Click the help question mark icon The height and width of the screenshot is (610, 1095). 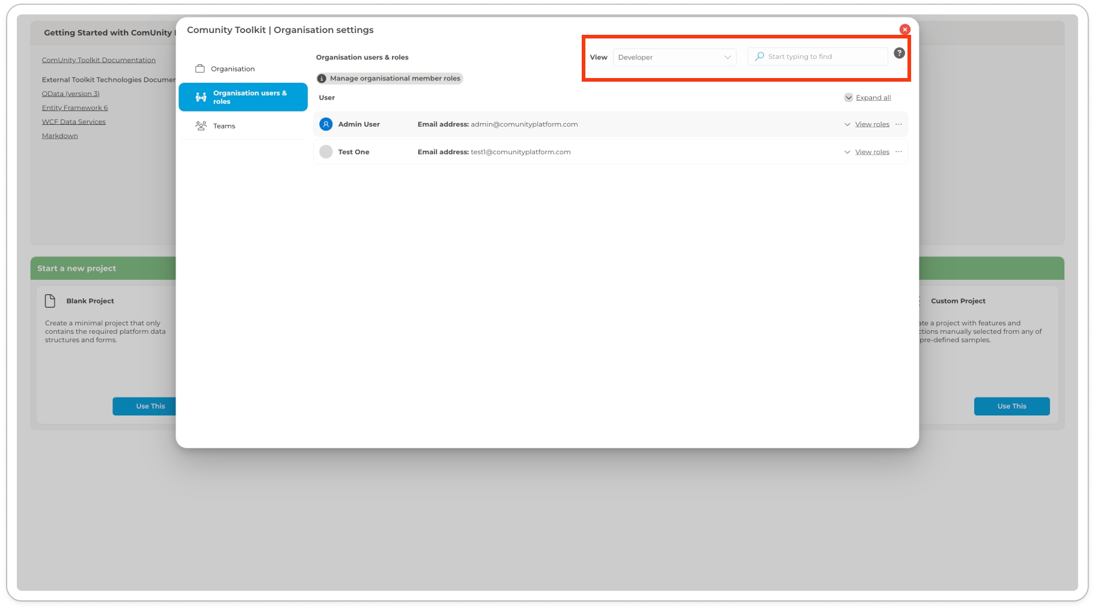(x=898, y=53)
